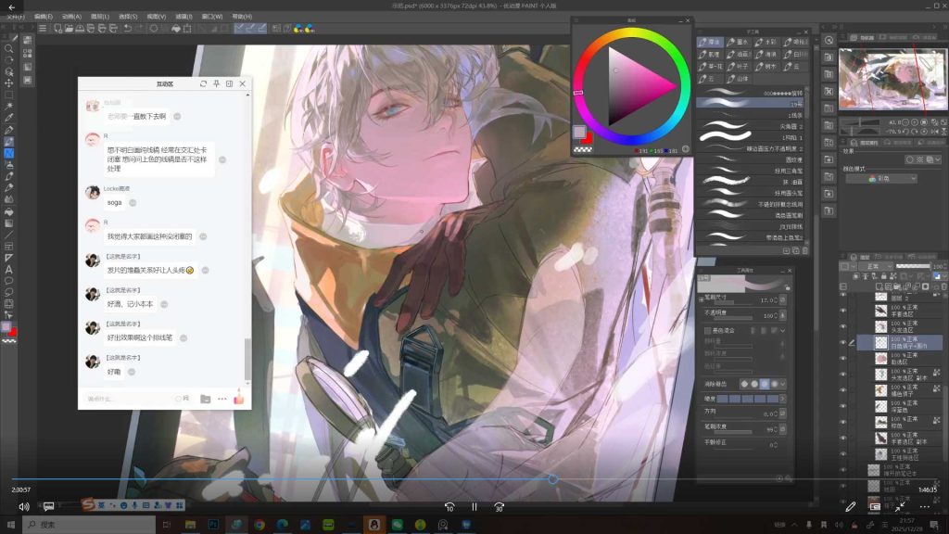Click the hue ring in color wheel

[631, 32]
